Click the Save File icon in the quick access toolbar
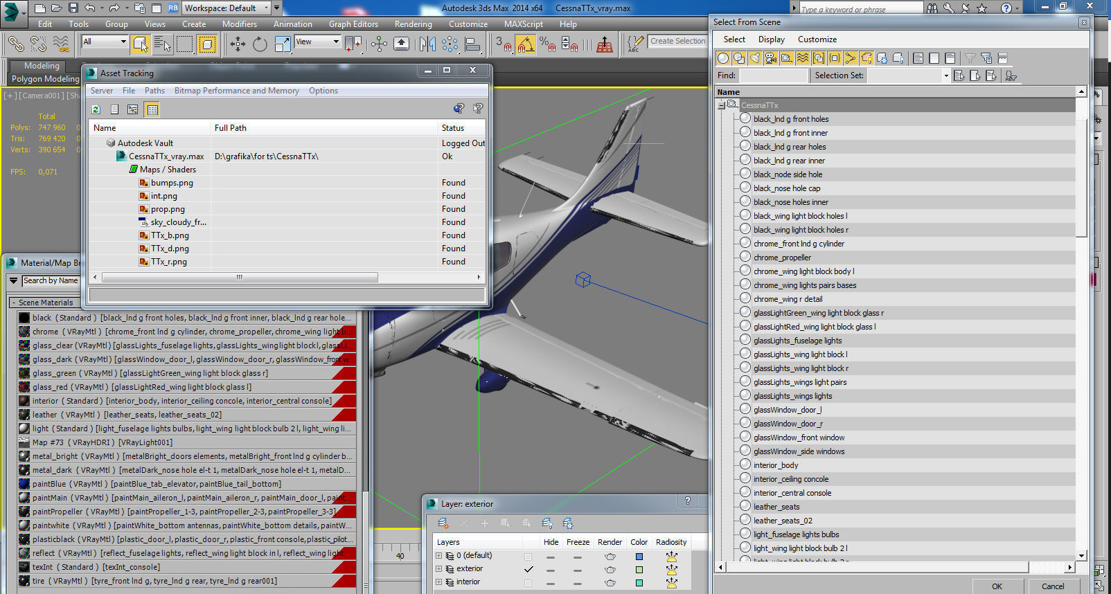The height and width of the screenshot is (594, 1111). [73, 8]
